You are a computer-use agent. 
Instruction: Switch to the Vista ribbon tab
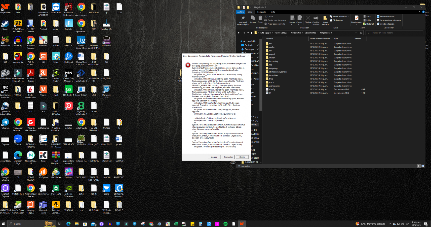tap(273, 12)
